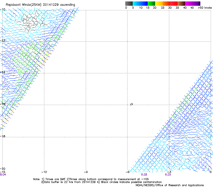Click the -12 longitude label on bottom axis
Viewport: 213px width, 187px height.
[x=44, y=172]
